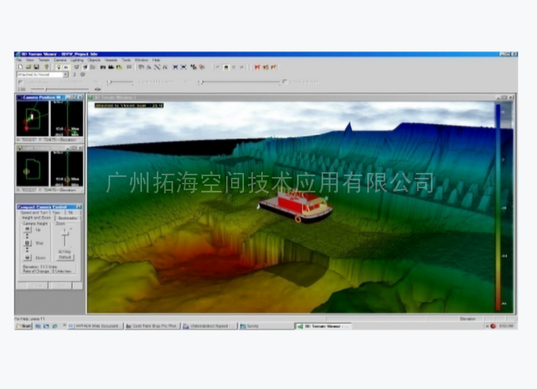Screen dimensions: 537x389
Task: Click the New file icon in toolbar
Action: click(18, 67)
